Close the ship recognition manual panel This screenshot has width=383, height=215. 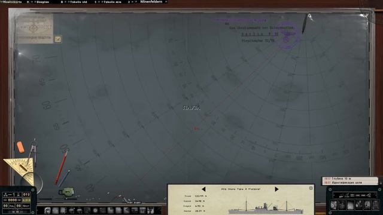[311, 188]
